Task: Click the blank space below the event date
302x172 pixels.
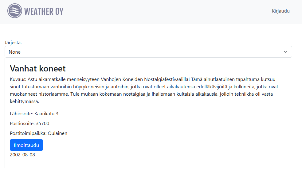Action: coord(147,163)
